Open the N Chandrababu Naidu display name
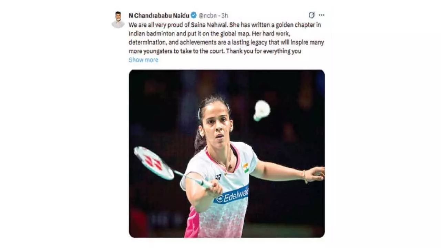Image resolution: width=441 pixels, height=248 pixels. (159, 15)
